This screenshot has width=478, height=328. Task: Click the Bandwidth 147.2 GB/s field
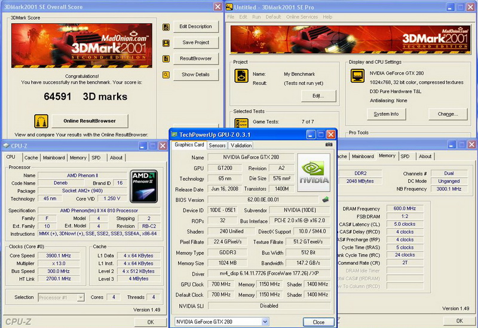pos(308,263)
